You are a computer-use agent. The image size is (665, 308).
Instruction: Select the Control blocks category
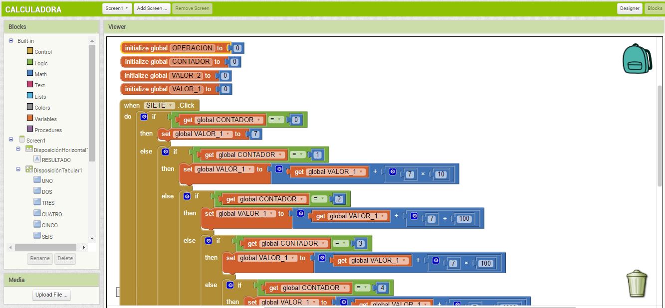(x=43, y=52)
